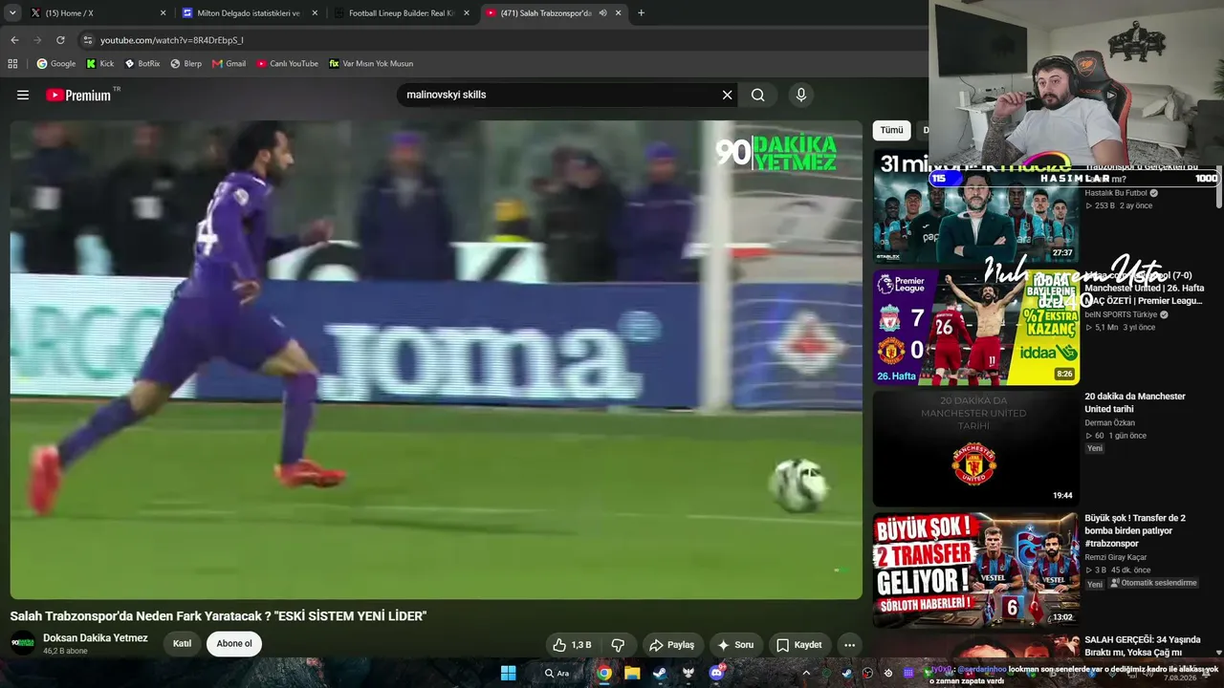Open the Kick bookmark
Screen dimensions: 1224x688
(99, 64)
